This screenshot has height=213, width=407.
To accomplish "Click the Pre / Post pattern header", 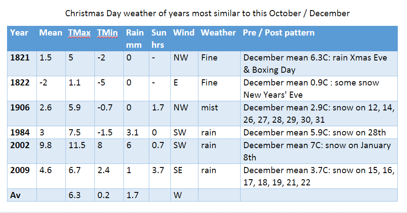I will [278, 33].
